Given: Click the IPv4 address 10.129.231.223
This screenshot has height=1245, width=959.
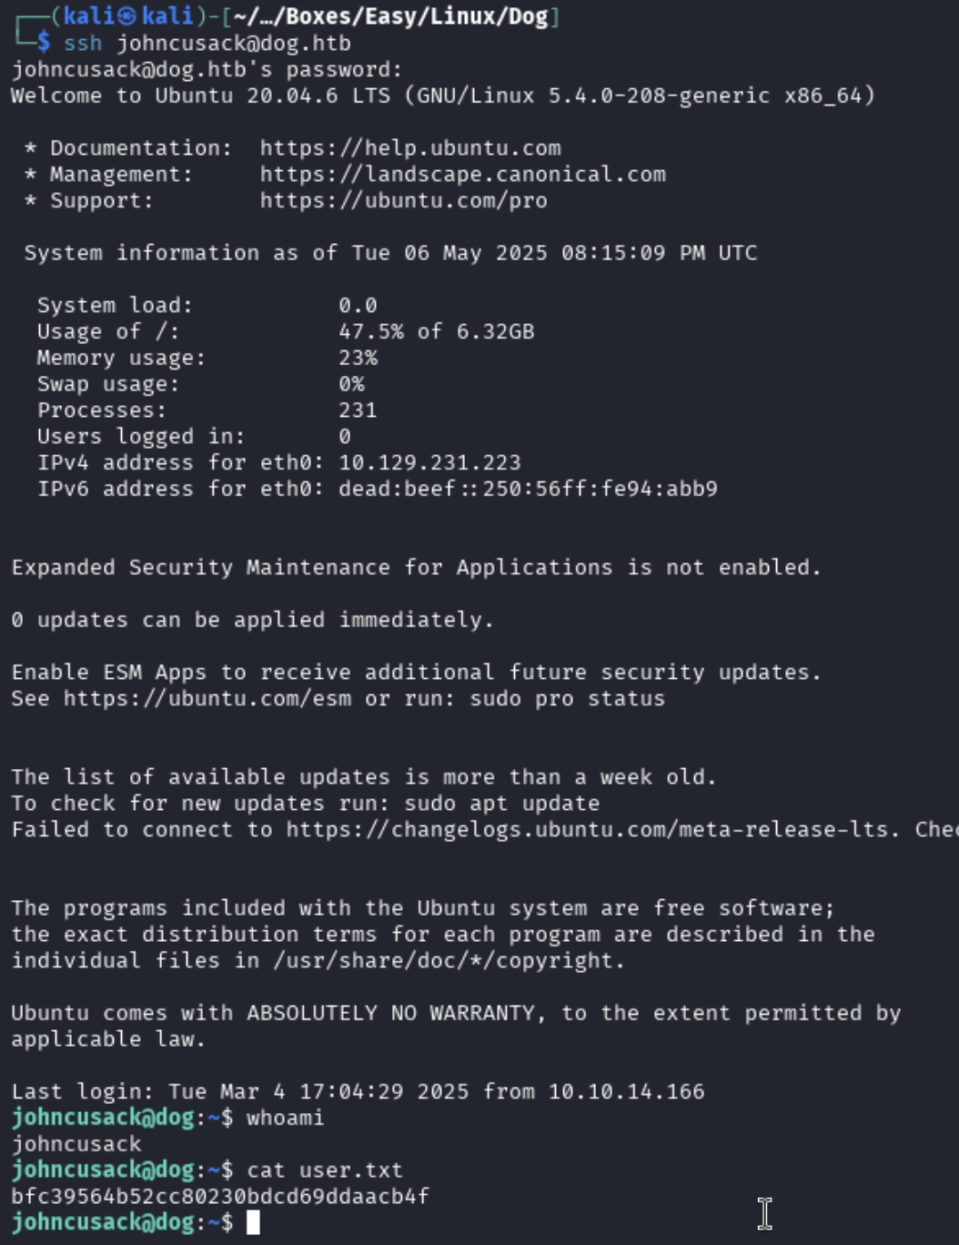Looking at the screenshot, I should point(429,463).
